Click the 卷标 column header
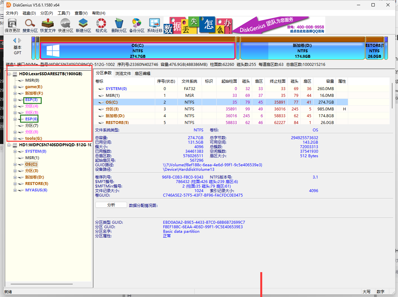The height and width of the screenshot is (297, 398). pyautogui.click(x=124, y=81)
